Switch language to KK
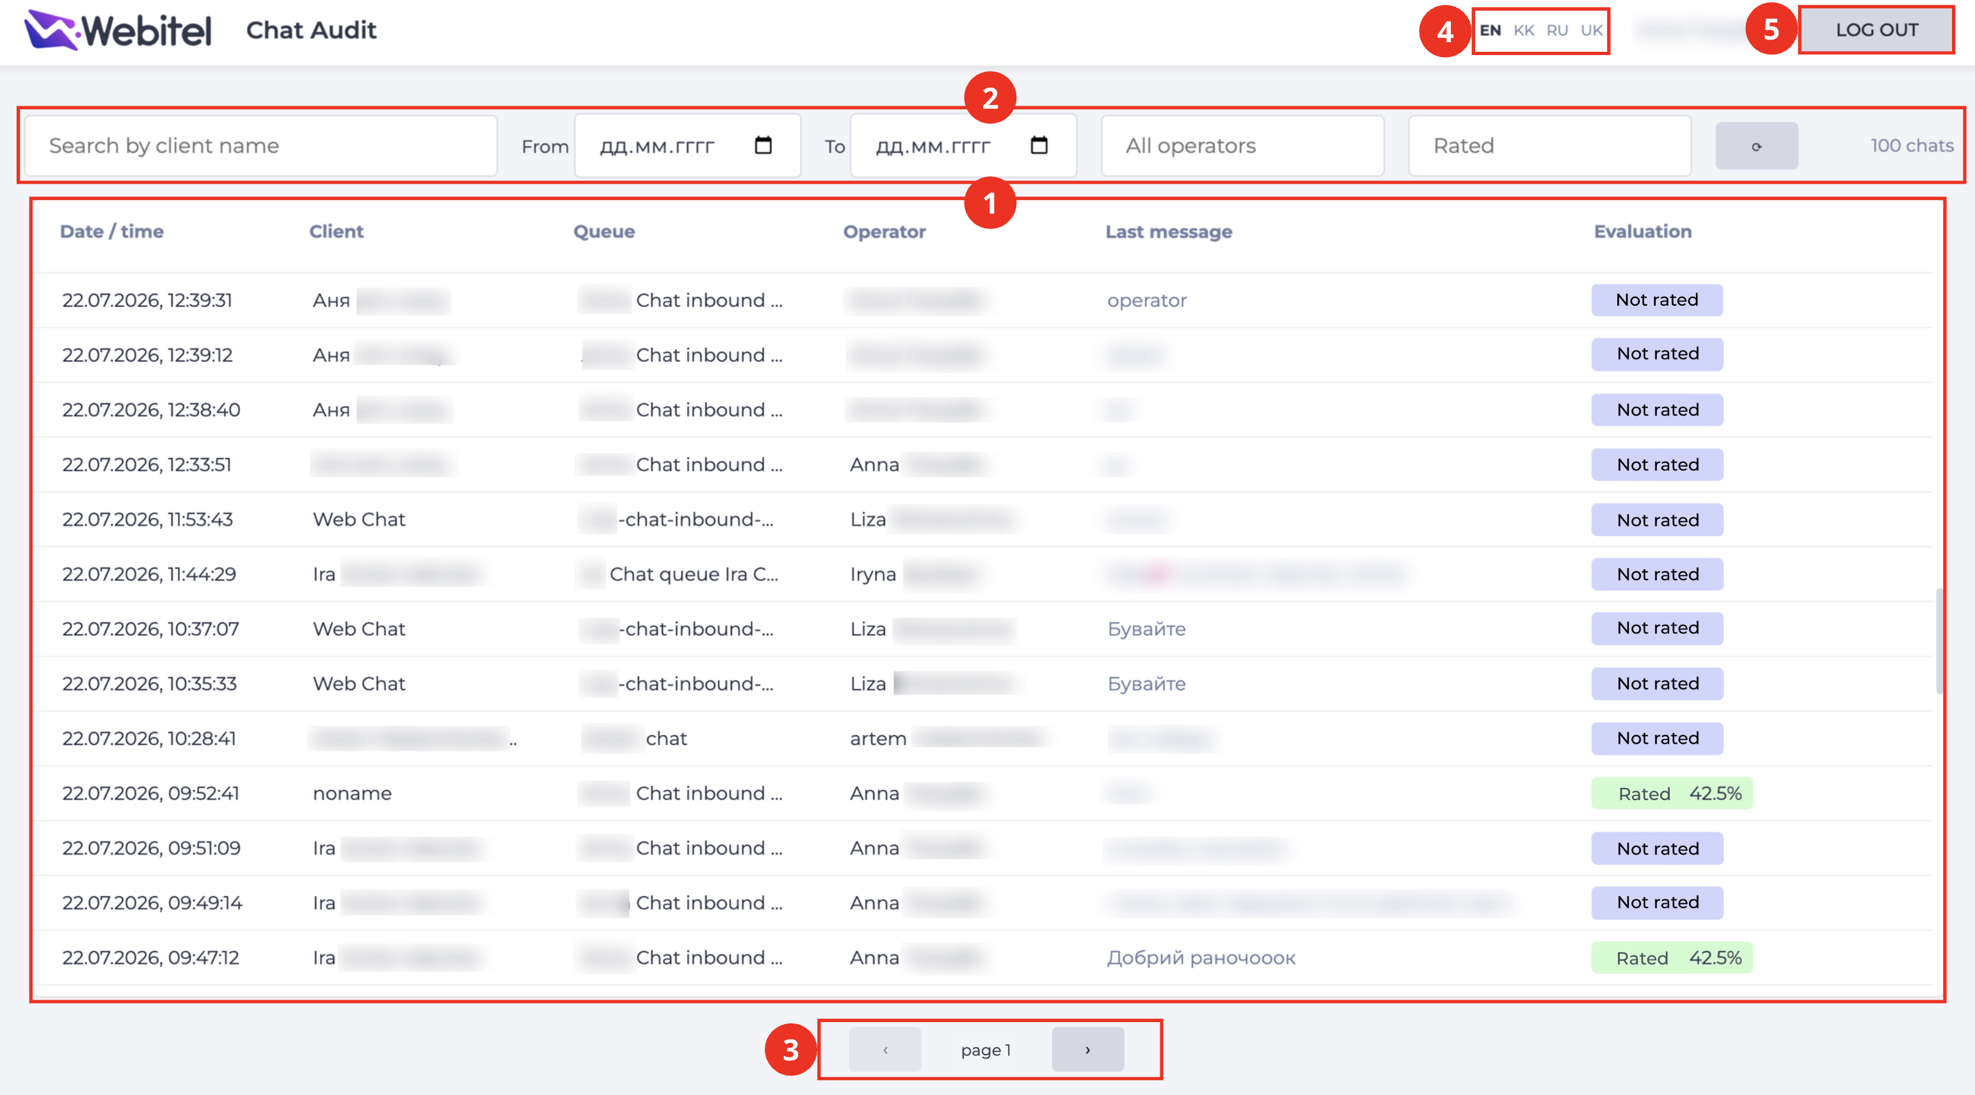The width and height of the screenshot is (1975, 1095). pos(1523,31)
